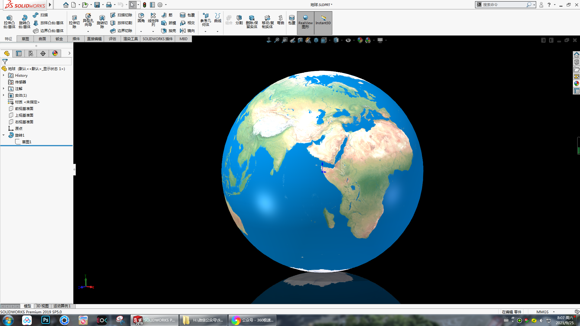Select the 抽壳 shell tool

[x=169, y=31]
